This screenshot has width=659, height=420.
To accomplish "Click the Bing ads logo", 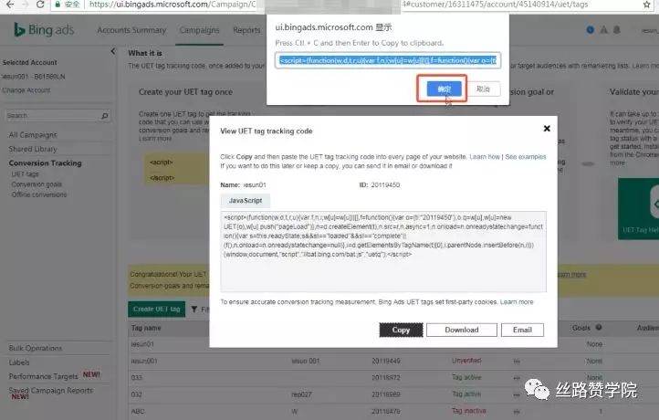I will coord(44,30).
